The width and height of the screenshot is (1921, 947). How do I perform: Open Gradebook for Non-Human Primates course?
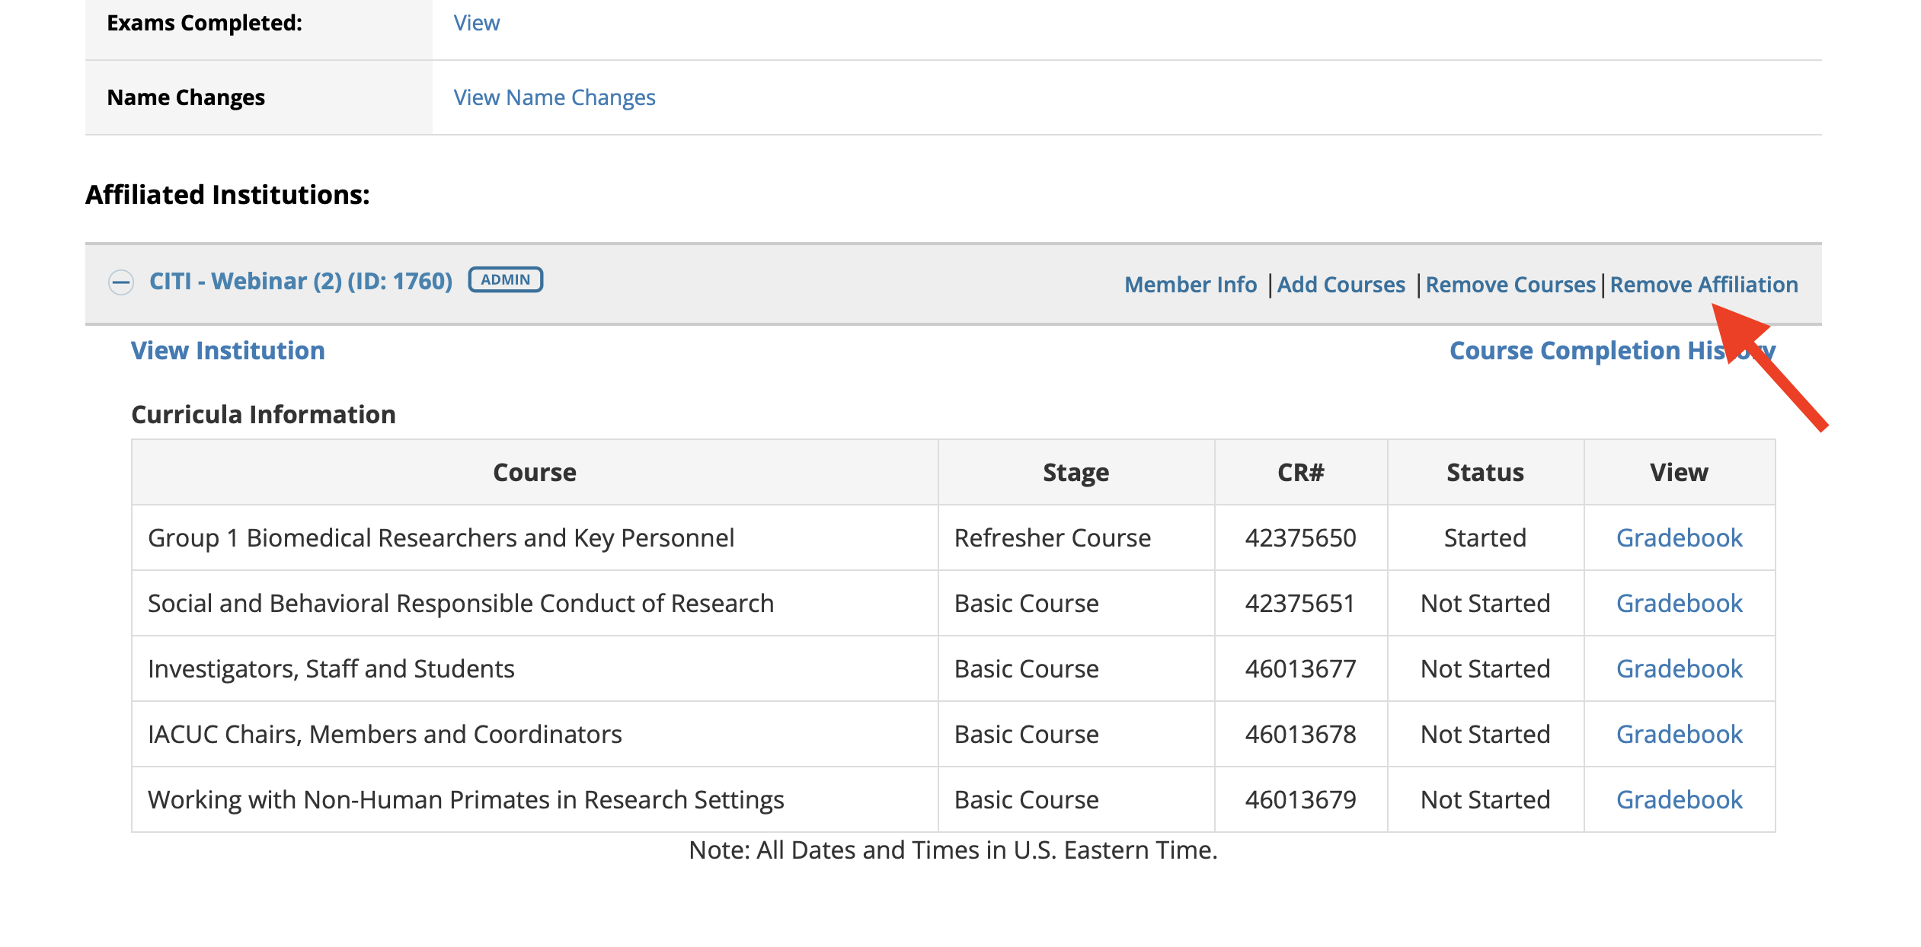pos(1680,799)
